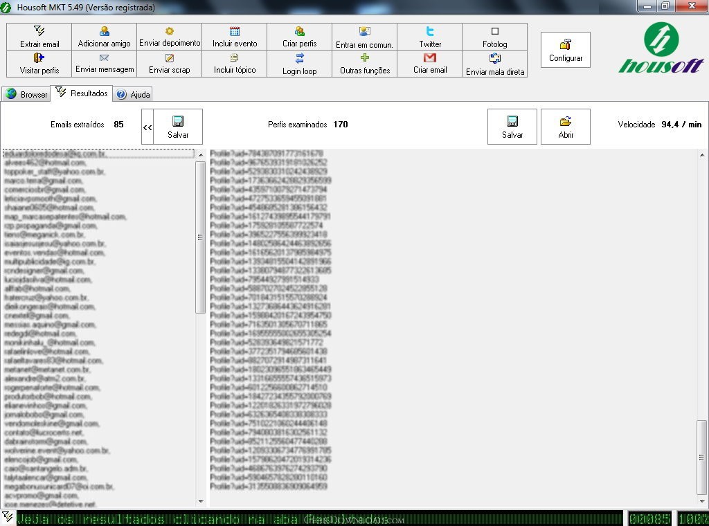Choose Incluir evento tool
709x526 pixels.
(235, 37)
